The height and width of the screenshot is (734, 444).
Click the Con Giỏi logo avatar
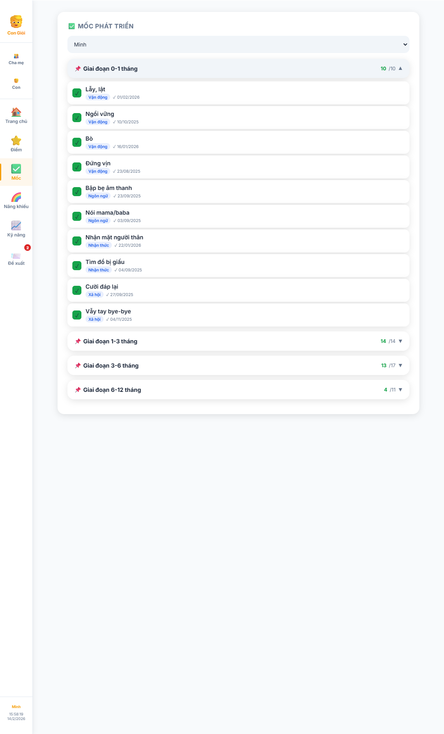click(x=16, y=22)
